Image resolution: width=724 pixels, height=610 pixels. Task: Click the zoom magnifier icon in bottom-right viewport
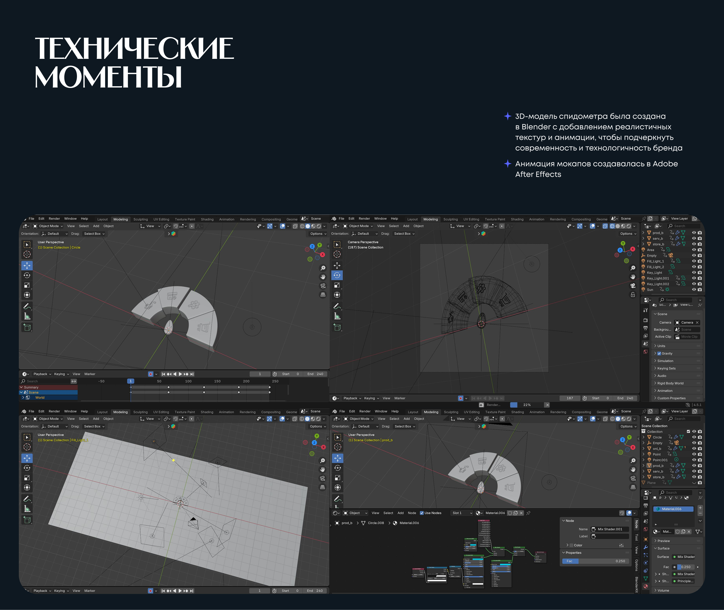(x=633, y=461)
